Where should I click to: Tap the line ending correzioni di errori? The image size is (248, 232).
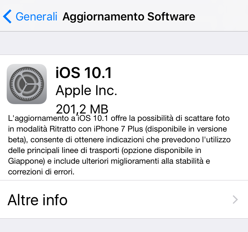(41, 172)
